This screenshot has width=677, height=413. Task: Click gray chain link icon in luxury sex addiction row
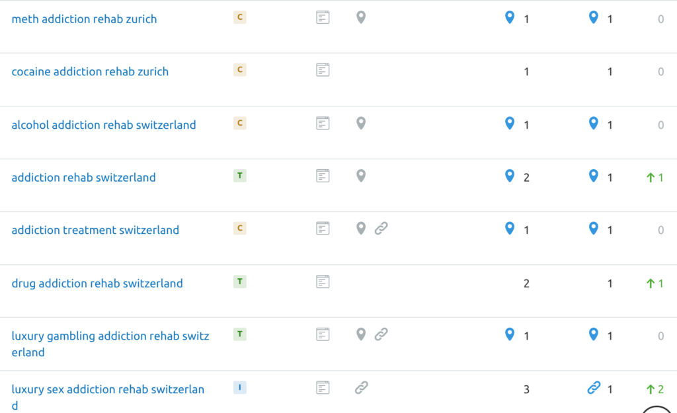tap(362, 387)
